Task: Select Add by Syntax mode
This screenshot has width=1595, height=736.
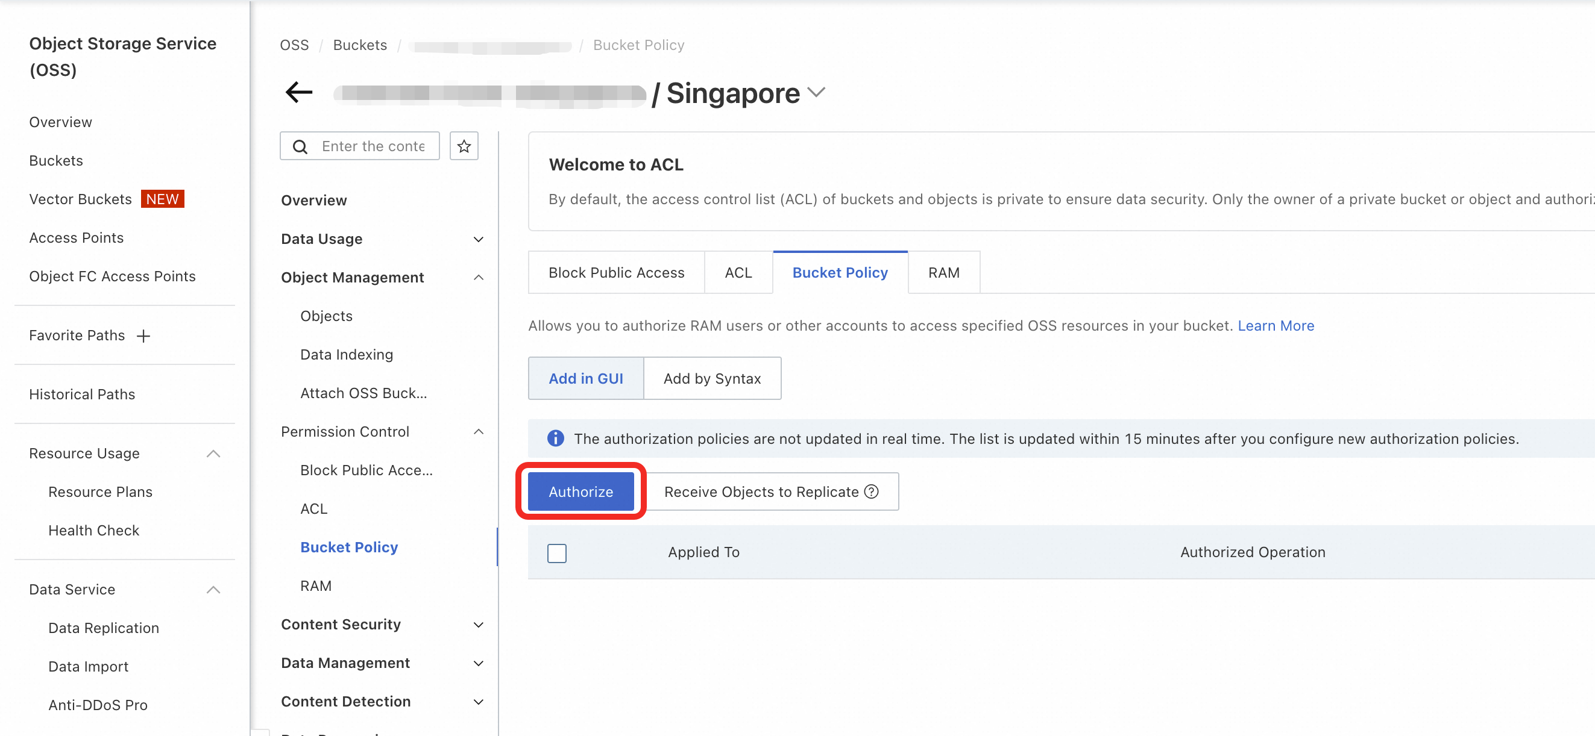Action: pos(712,378)
